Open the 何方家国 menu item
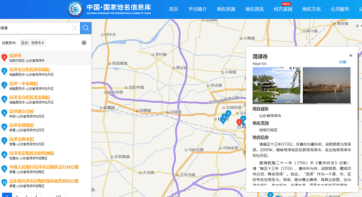This screenshot has width=362, height=197. point(283,9)
